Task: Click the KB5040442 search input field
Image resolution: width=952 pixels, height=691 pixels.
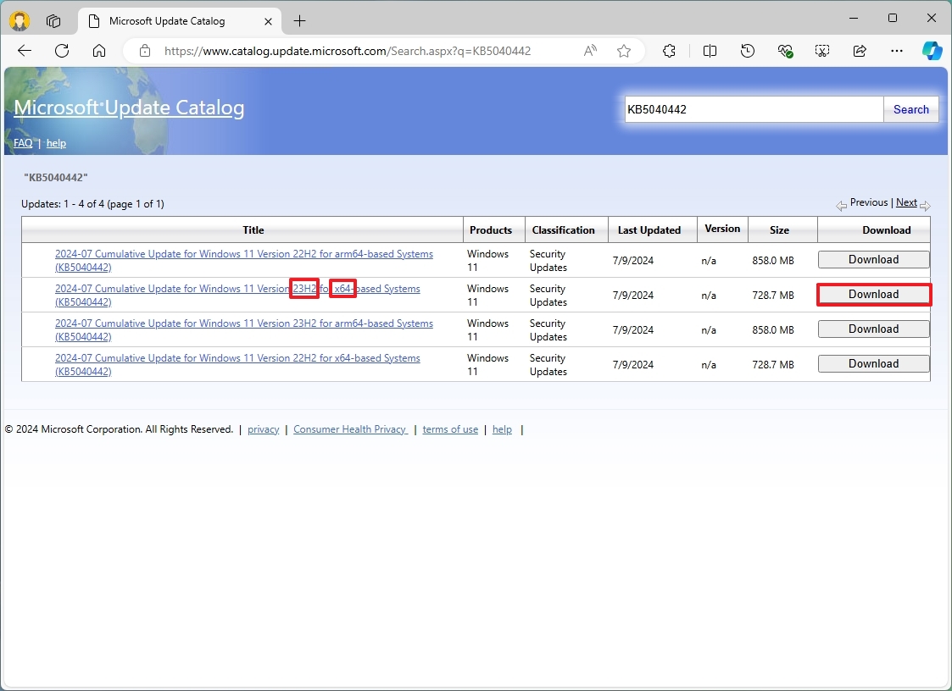Action: click(753, 109)
